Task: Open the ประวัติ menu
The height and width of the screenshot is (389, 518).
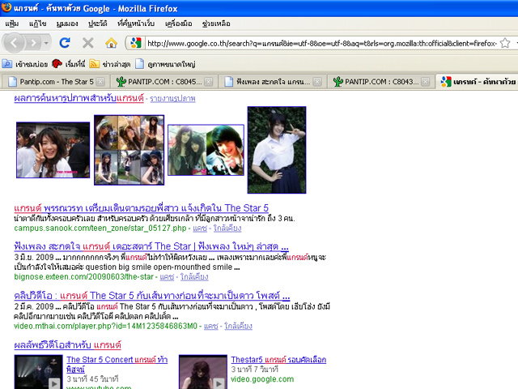Action: coord(97,24)
